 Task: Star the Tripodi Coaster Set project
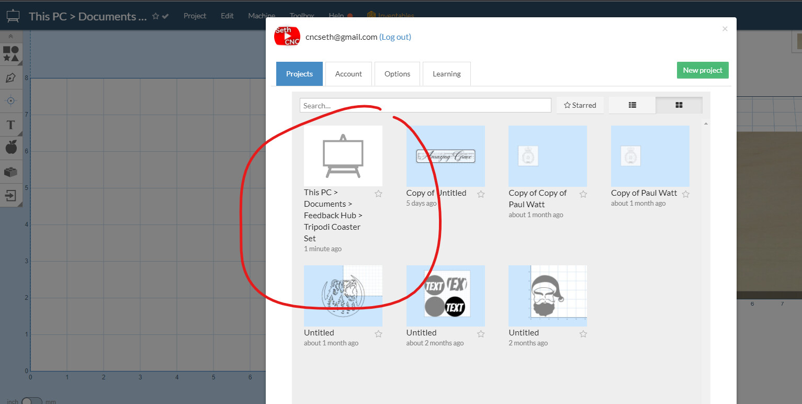(x=378, y=194)
